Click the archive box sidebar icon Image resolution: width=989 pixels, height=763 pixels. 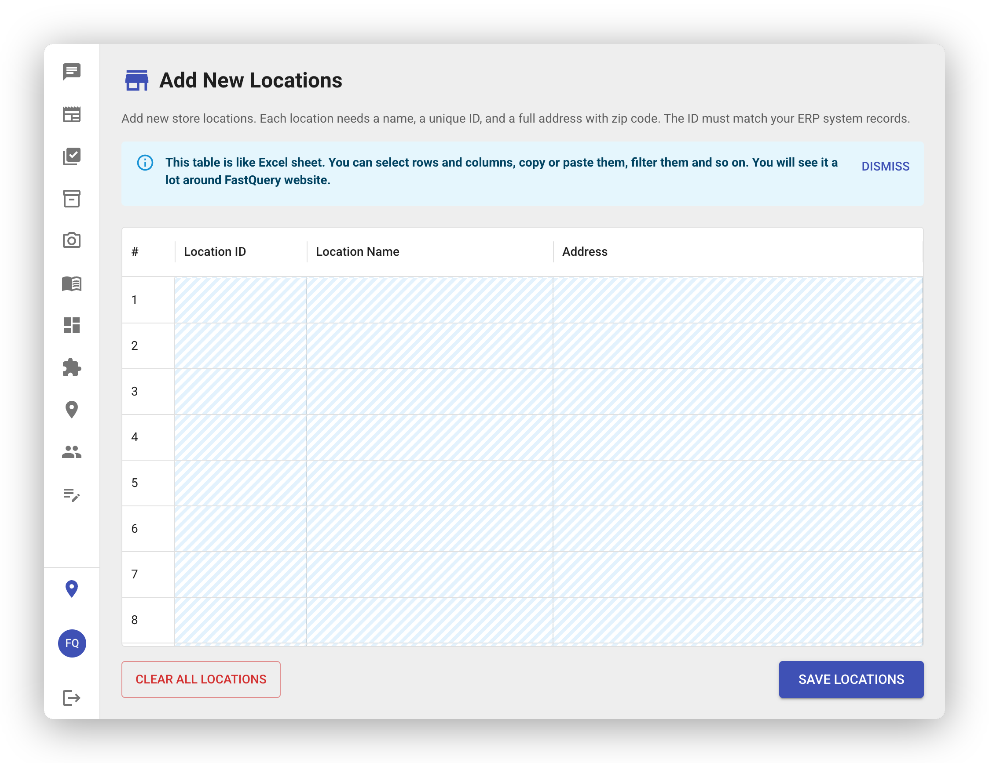pos(71,199)
